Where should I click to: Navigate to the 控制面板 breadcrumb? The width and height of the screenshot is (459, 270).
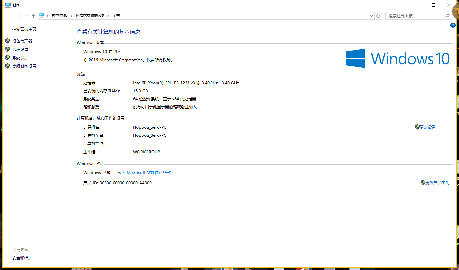coord(60,16)
